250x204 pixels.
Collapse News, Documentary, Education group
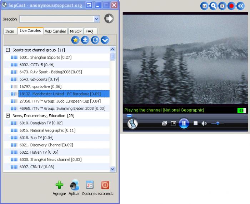point(7,116)
